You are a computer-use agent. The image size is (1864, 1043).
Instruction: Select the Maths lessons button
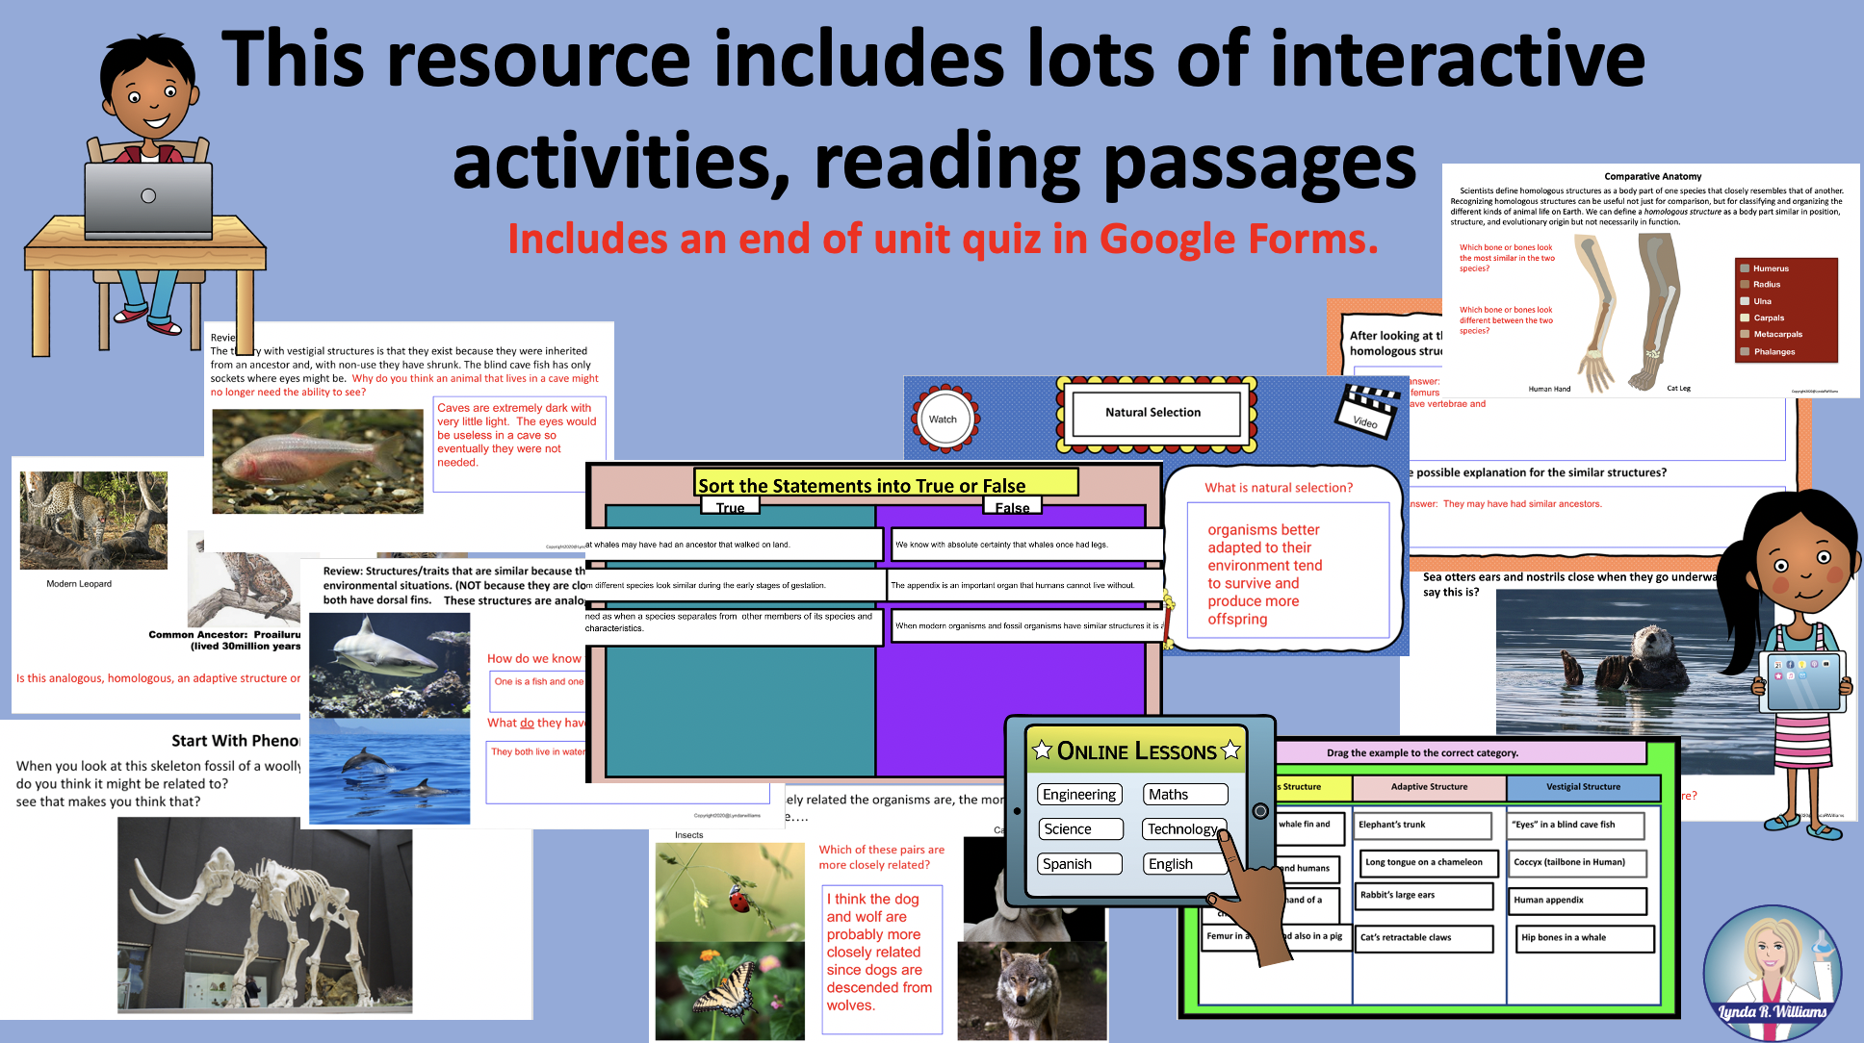point(1185,795)
